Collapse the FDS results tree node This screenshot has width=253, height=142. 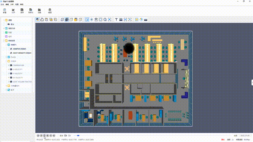click(x=4, y=41)
